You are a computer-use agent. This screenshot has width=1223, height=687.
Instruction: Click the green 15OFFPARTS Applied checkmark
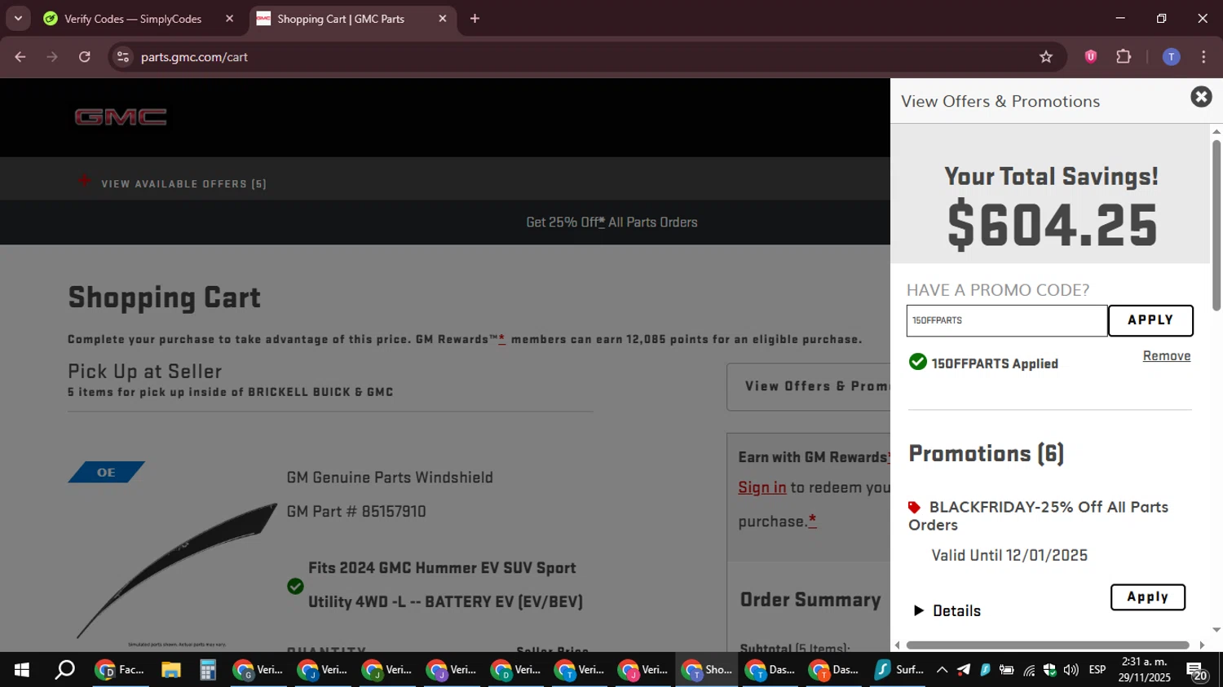click(x=918, y=362)
